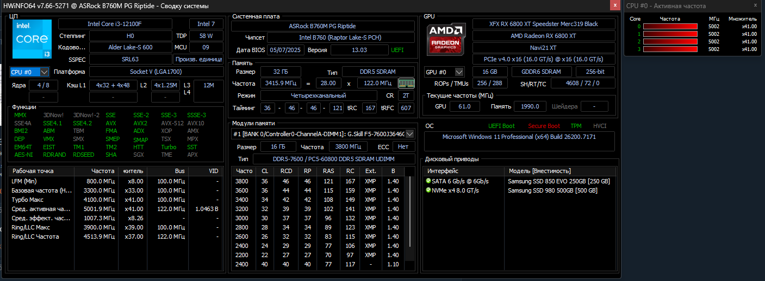
Task: Click the VID column header
Action: click(x=206, y=171)
